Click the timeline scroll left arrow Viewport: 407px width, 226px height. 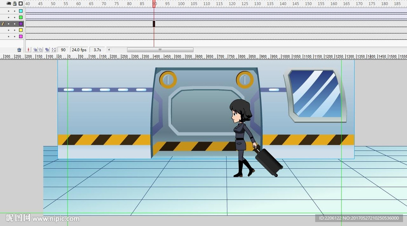[x=109, y=50]
